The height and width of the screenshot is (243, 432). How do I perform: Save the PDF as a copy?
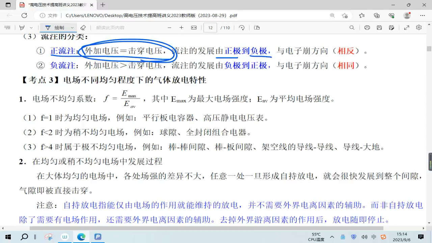pyautogui.click(x=391, y=28)
